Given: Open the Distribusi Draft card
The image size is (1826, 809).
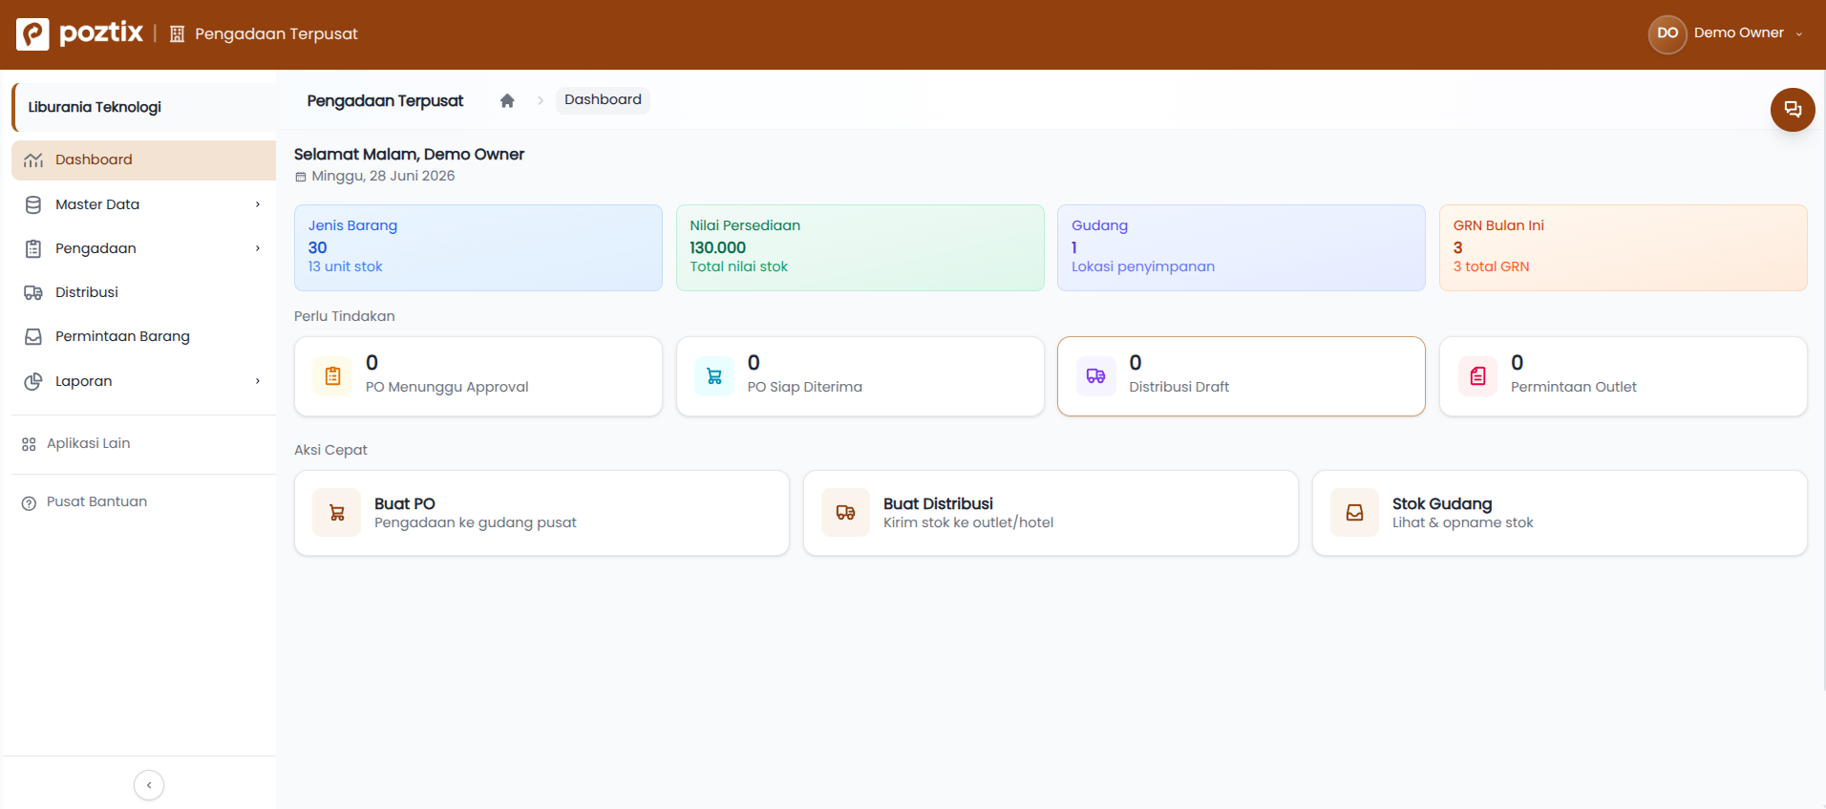Looking at the screenshot, I should click(x=1242, y=376).
